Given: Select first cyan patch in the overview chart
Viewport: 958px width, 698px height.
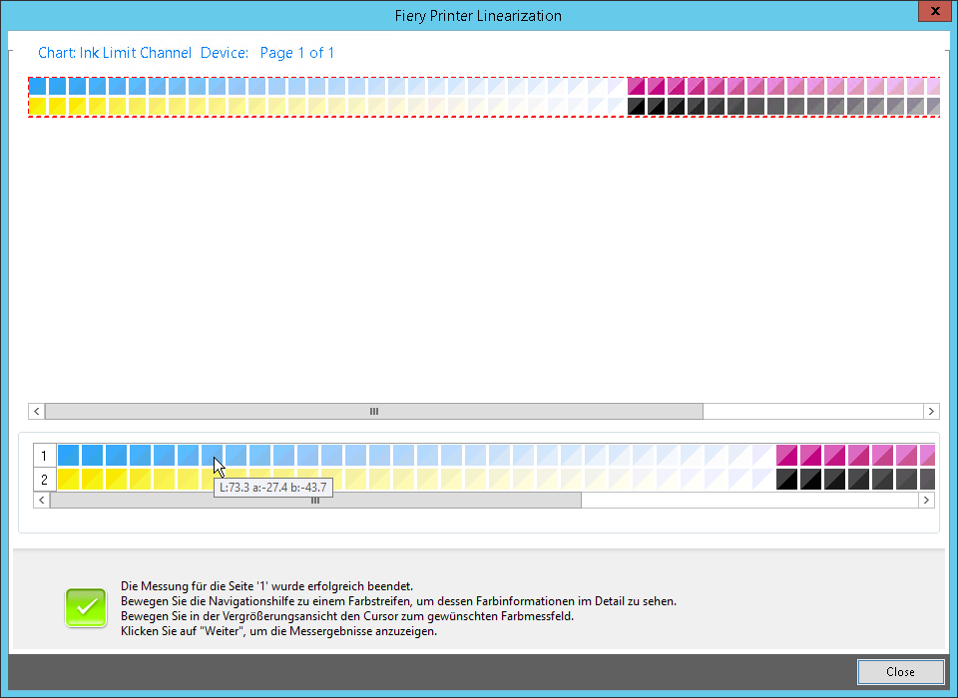Looking at the screenshot, I should (37, 86).
